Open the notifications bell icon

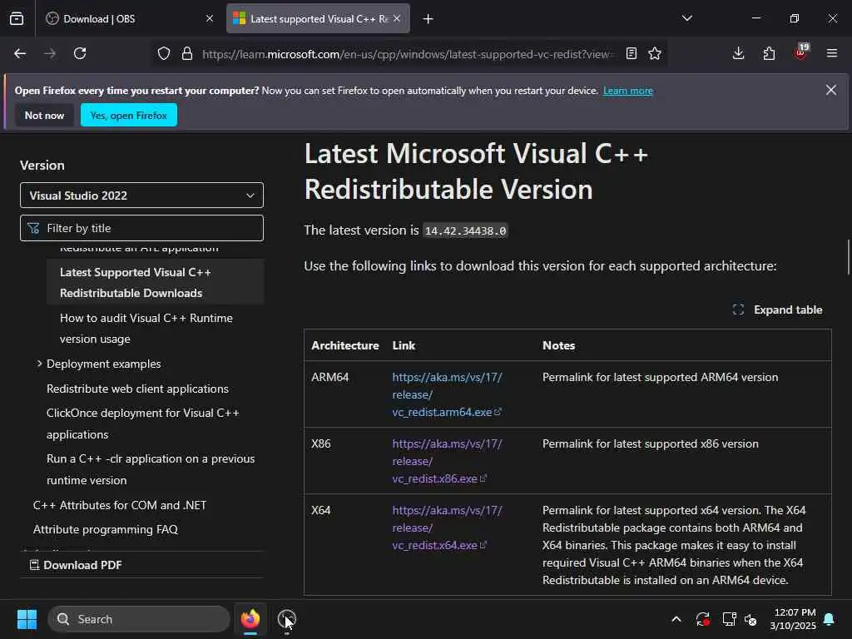click(x=830, y=619)
